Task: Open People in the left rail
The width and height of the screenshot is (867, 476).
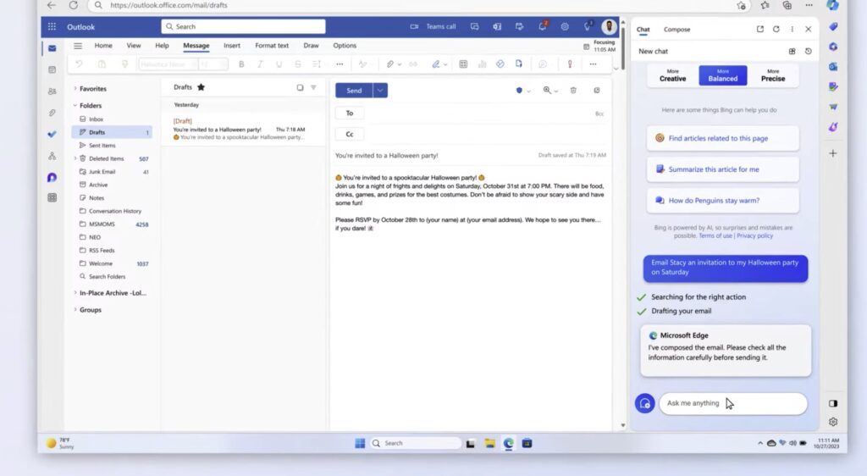Action: pos(52,91)
